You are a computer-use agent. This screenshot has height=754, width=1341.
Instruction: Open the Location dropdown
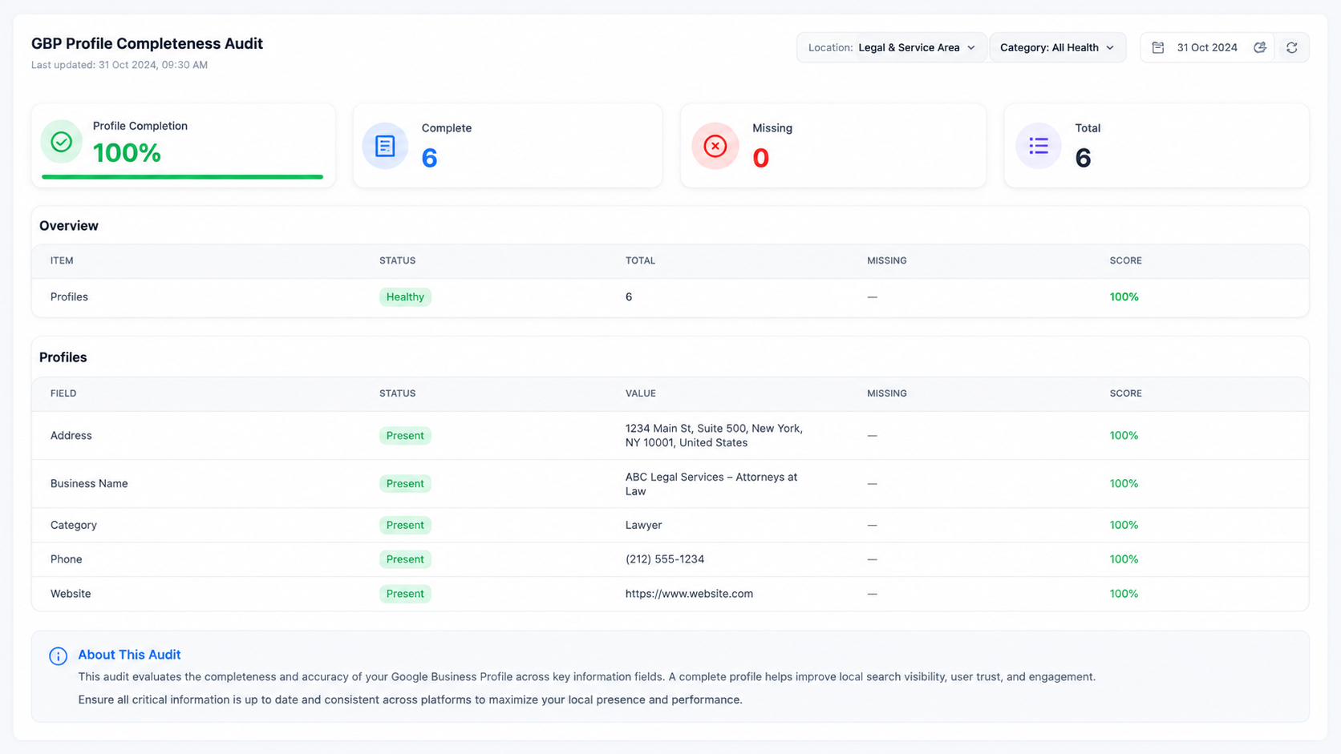click(892, 47)
